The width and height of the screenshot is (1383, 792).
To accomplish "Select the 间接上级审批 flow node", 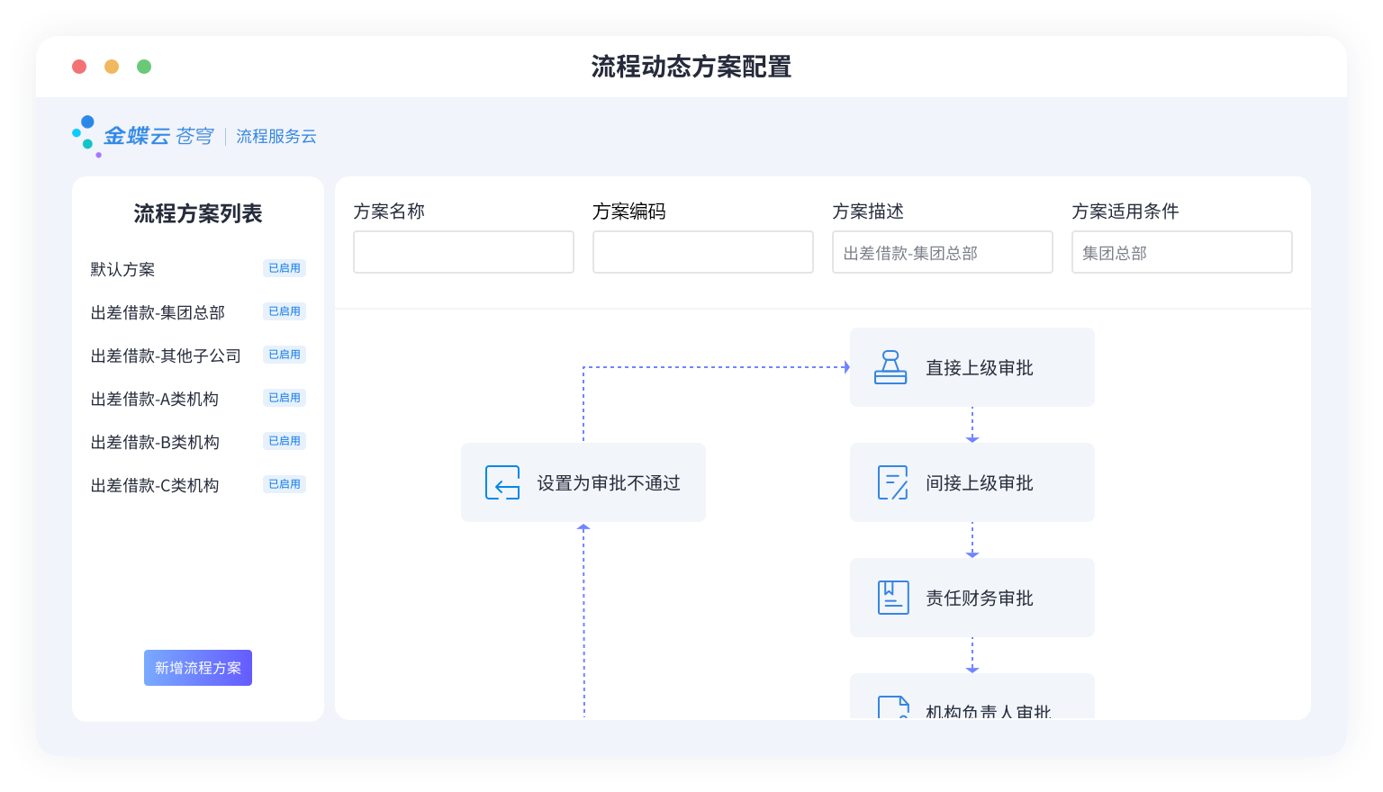I will (x=972, y=482).
